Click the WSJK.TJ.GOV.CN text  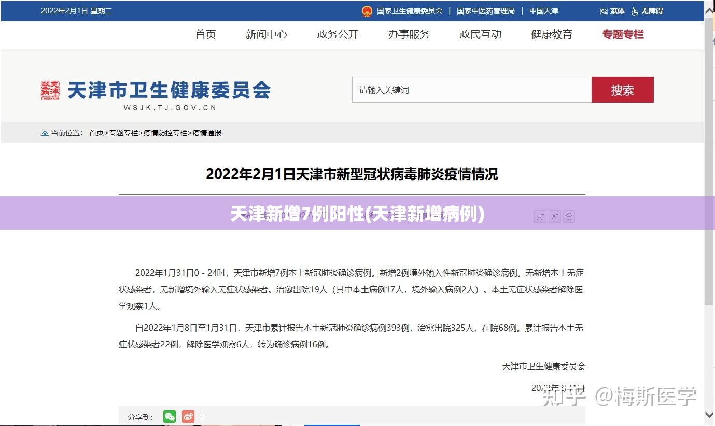pyautogui.click(x=170, y=108)
